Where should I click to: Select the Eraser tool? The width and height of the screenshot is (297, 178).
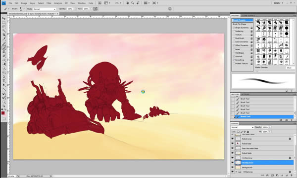(x=3, y=60)
